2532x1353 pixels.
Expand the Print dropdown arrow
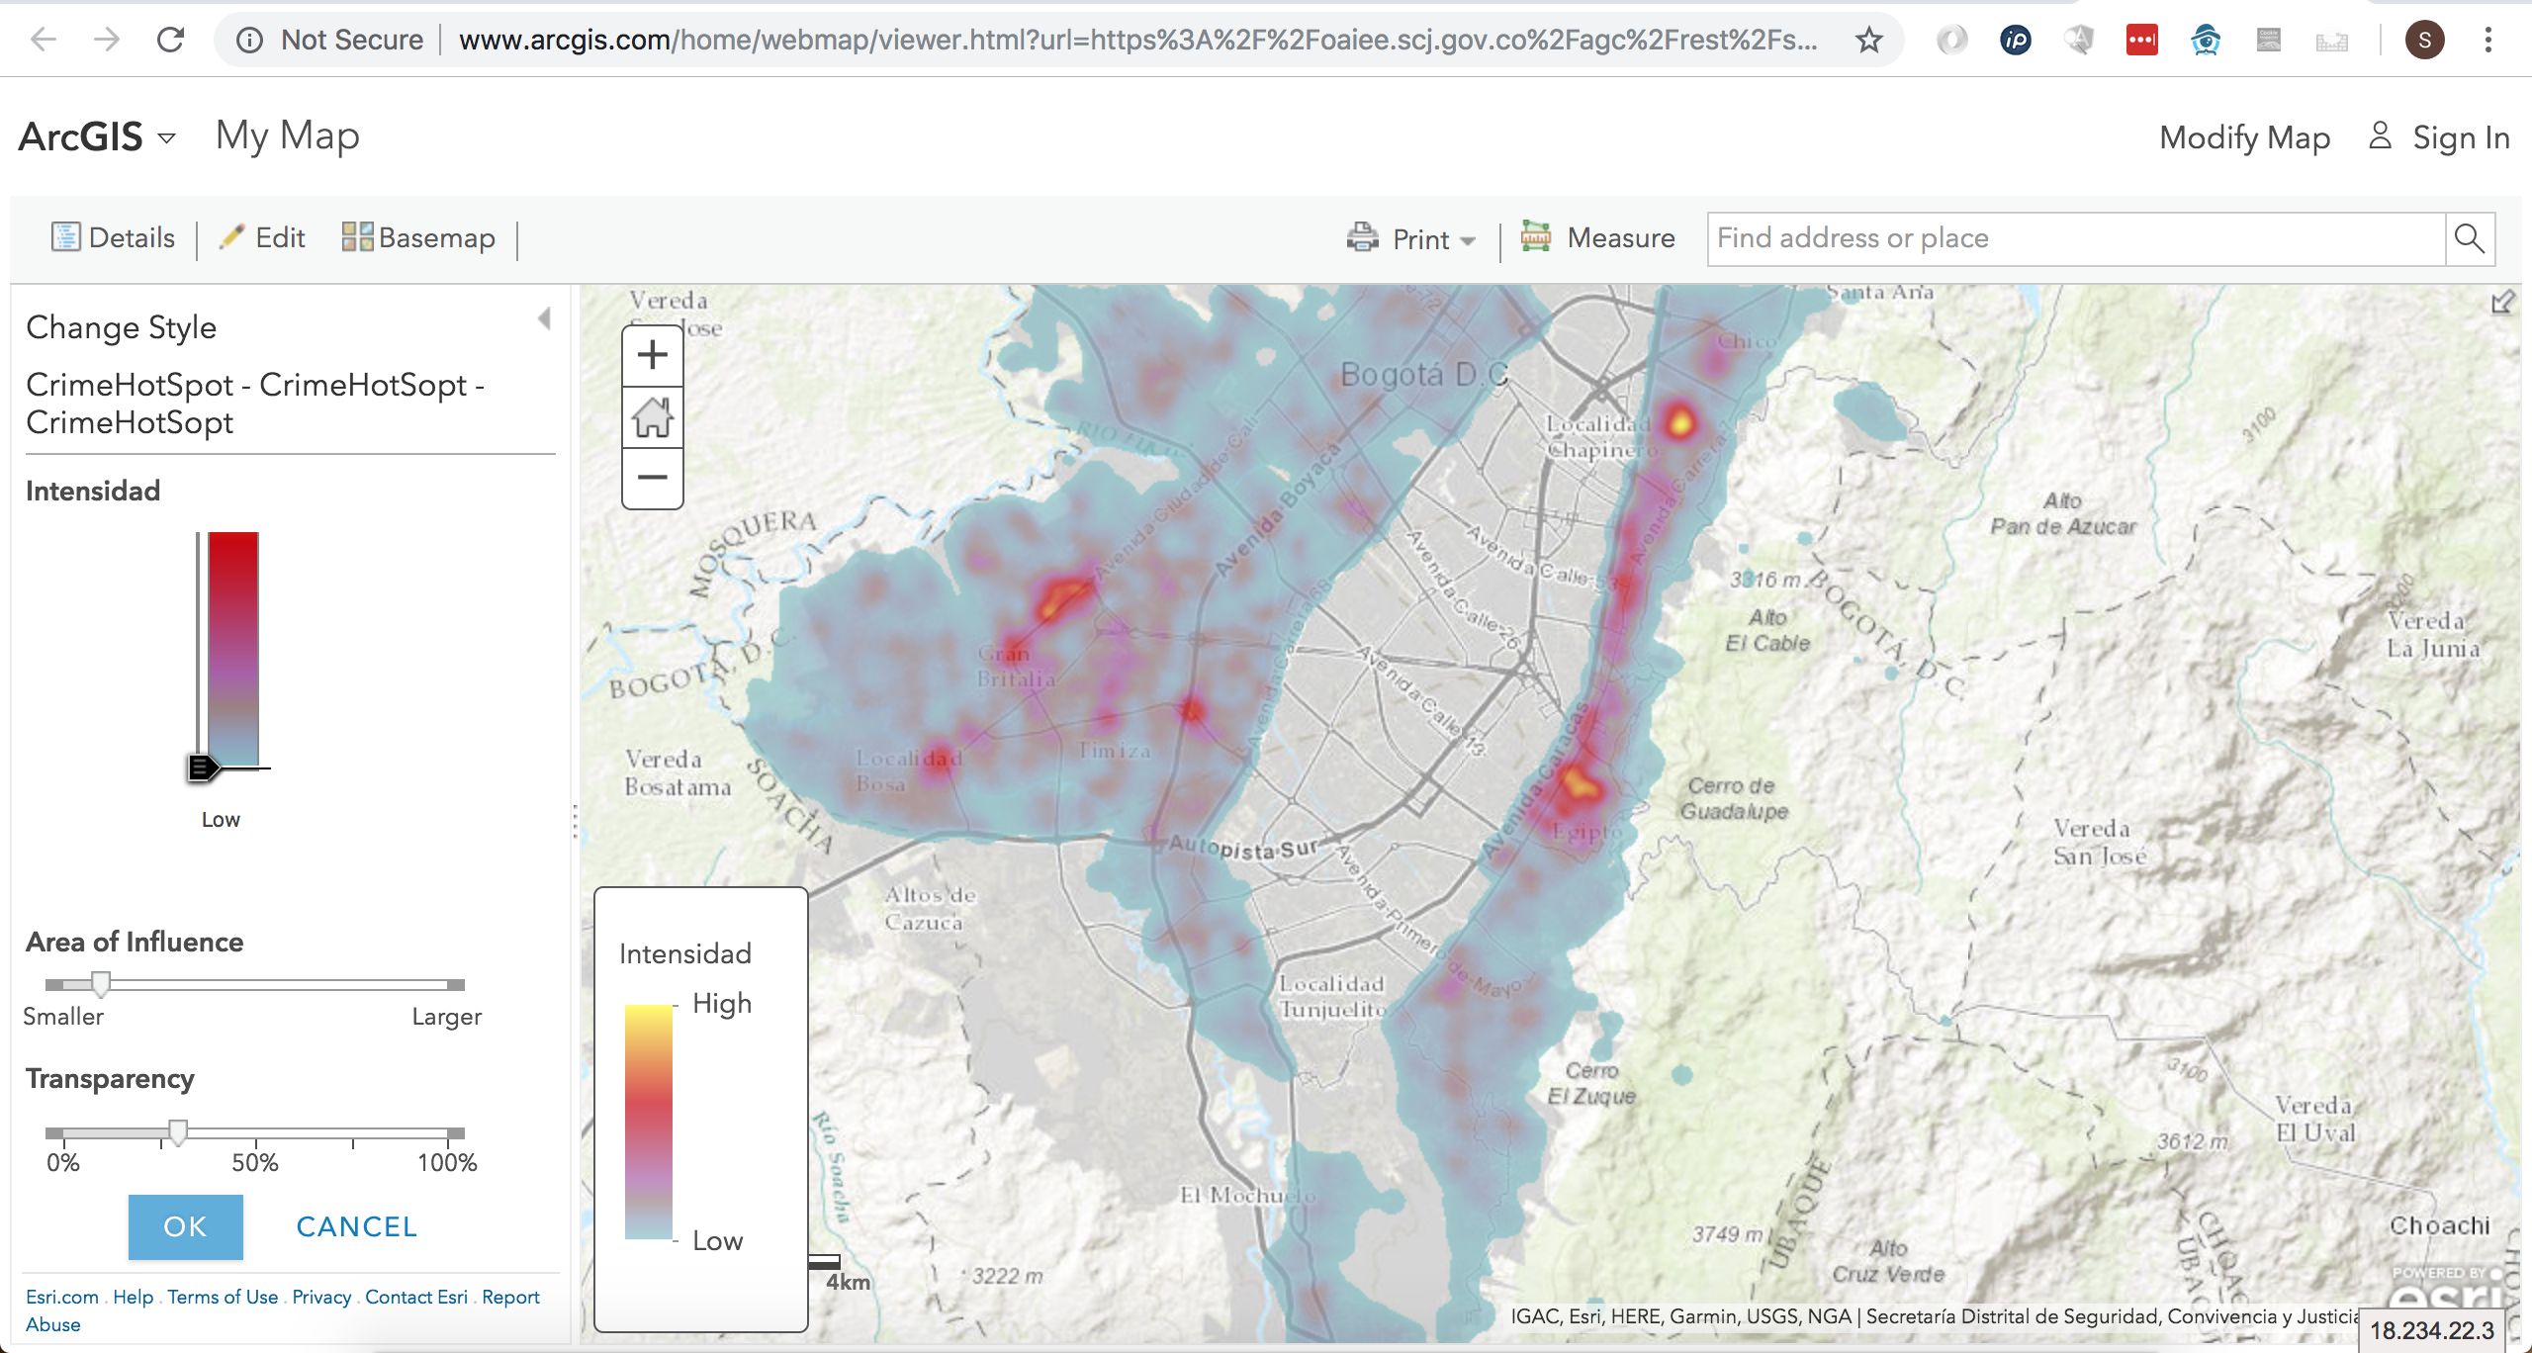tap(1468, 240)
